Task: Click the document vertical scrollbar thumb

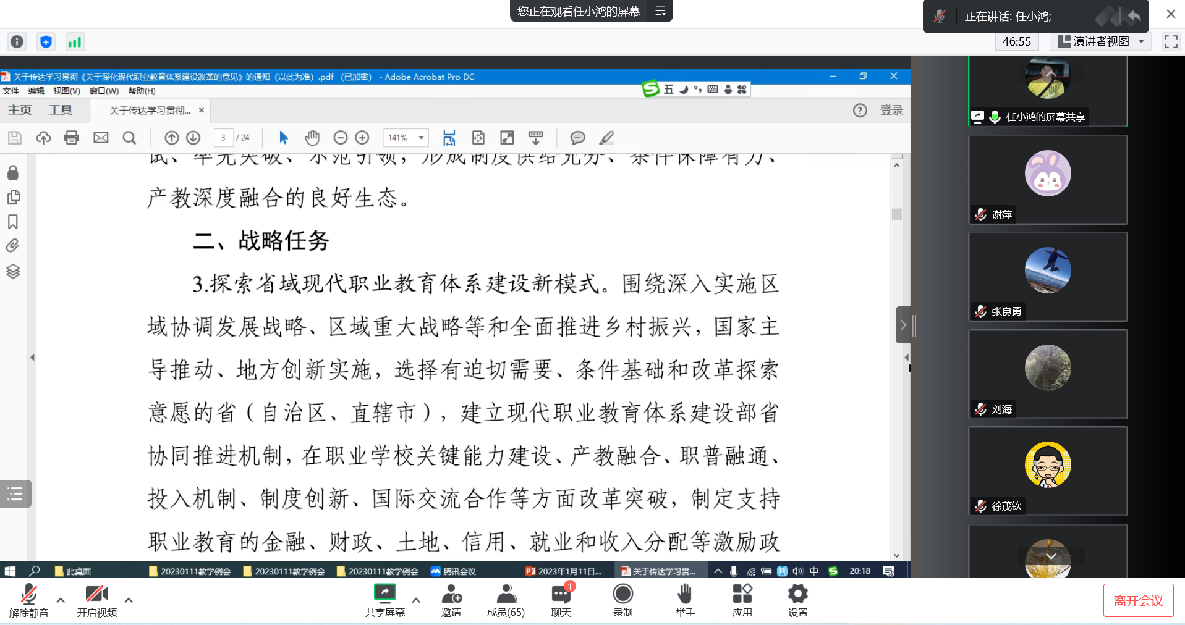Action: [x=897, y=214]
